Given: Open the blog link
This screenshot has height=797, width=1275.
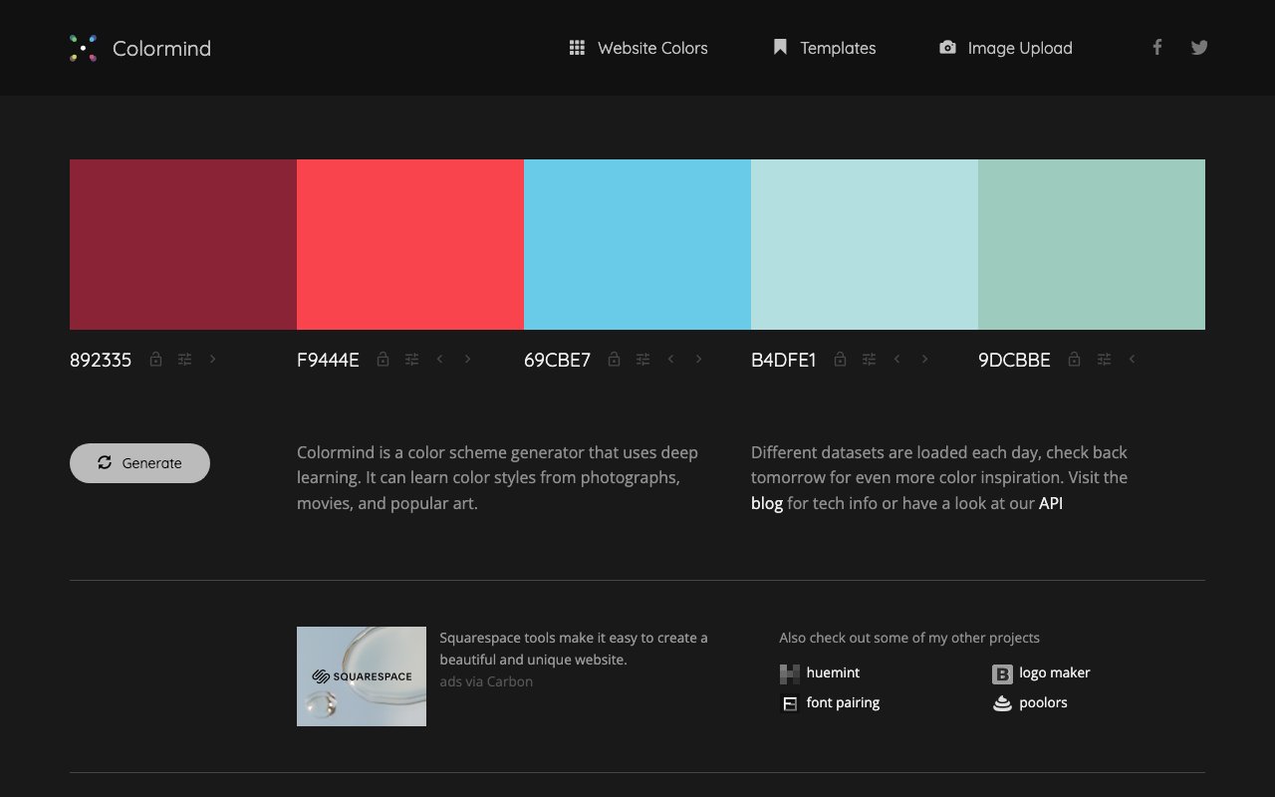Looking at the screenshot, I should click(767, 503).
